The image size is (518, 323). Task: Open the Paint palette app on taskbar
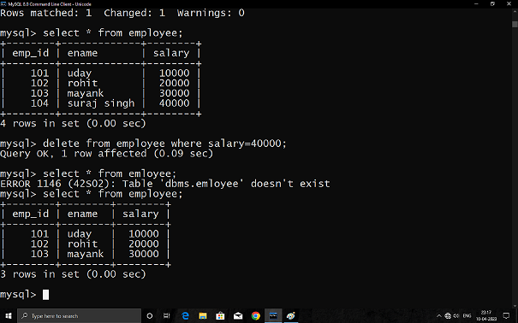pyautogui.click(x=291, y=316)
